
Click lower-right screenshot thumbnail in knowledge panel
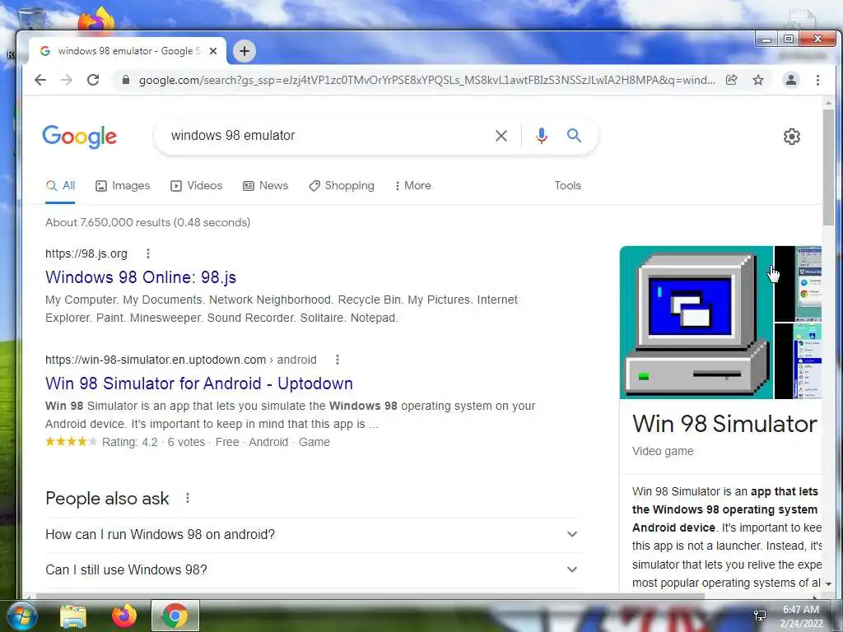(798, 361)
